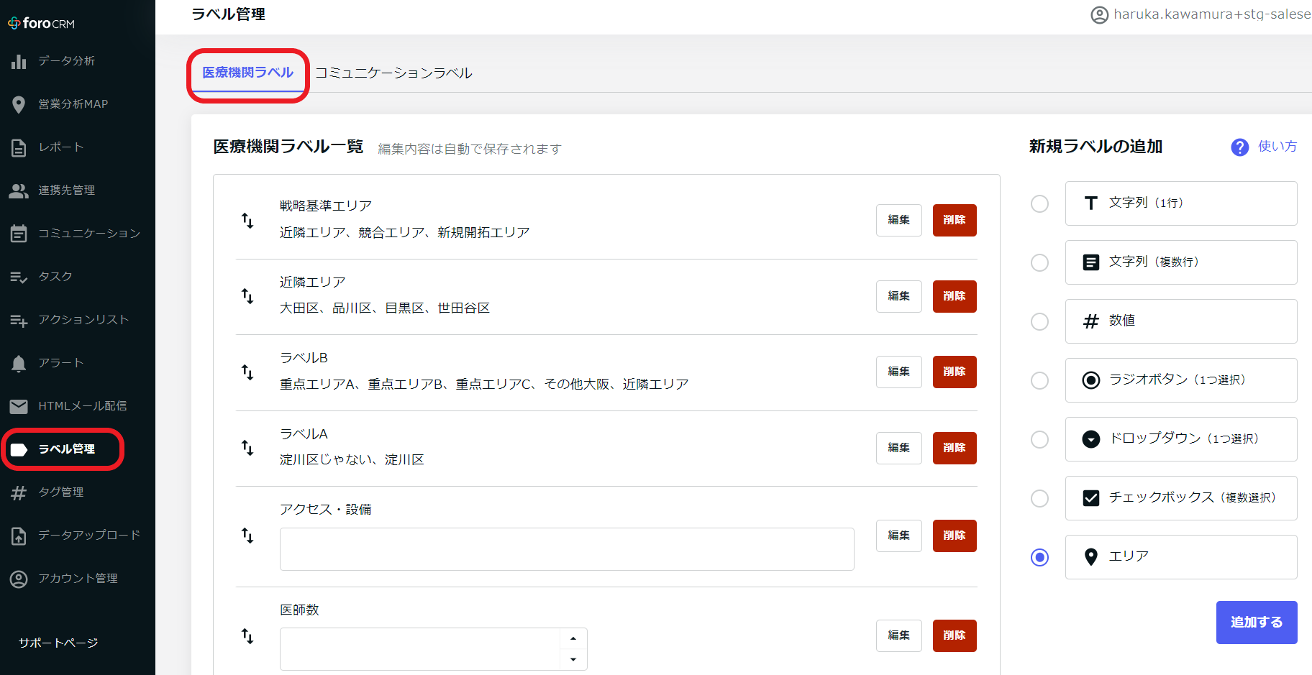This screenshot has width=1312, height=675.
Task: Click 削除 for 近隣エリア label
Action: [955, 296]
